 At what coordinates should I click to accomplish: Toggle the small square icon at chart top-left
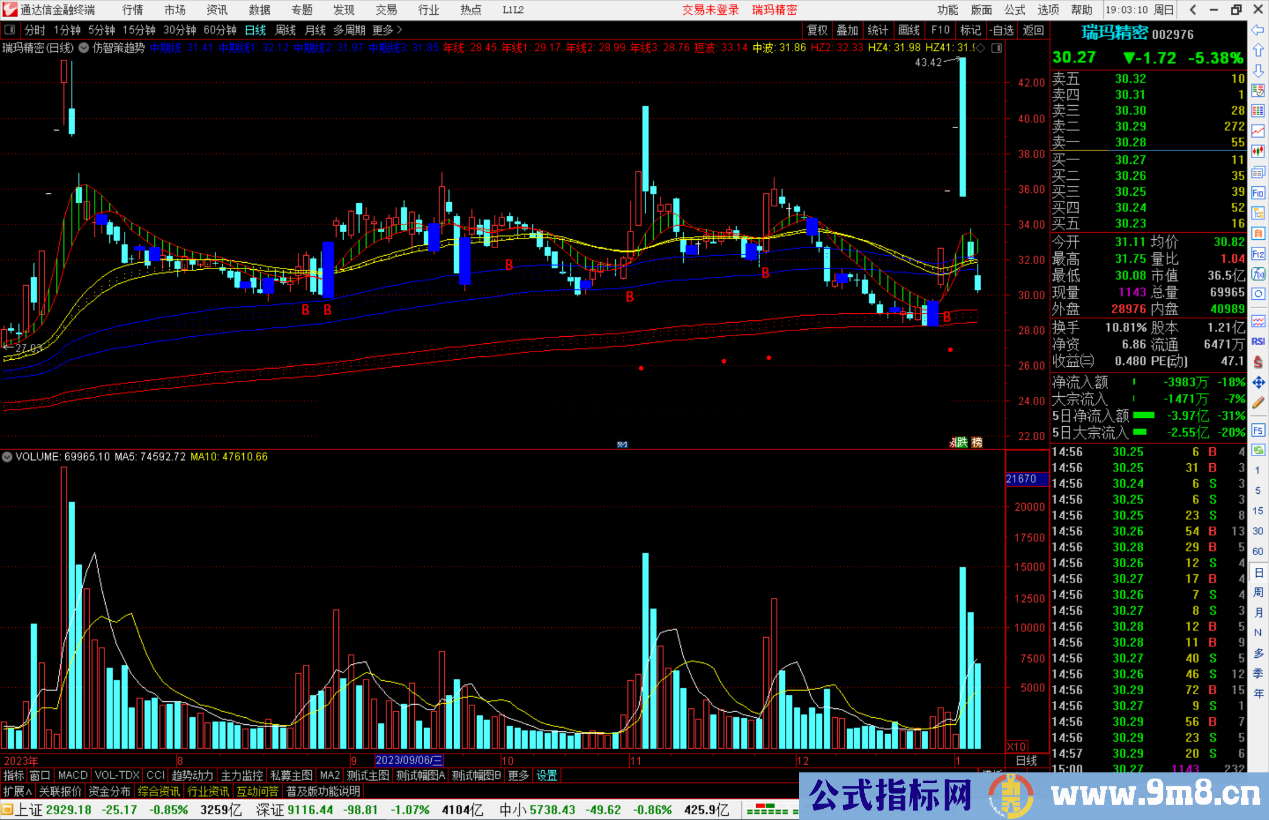(9, 30)
